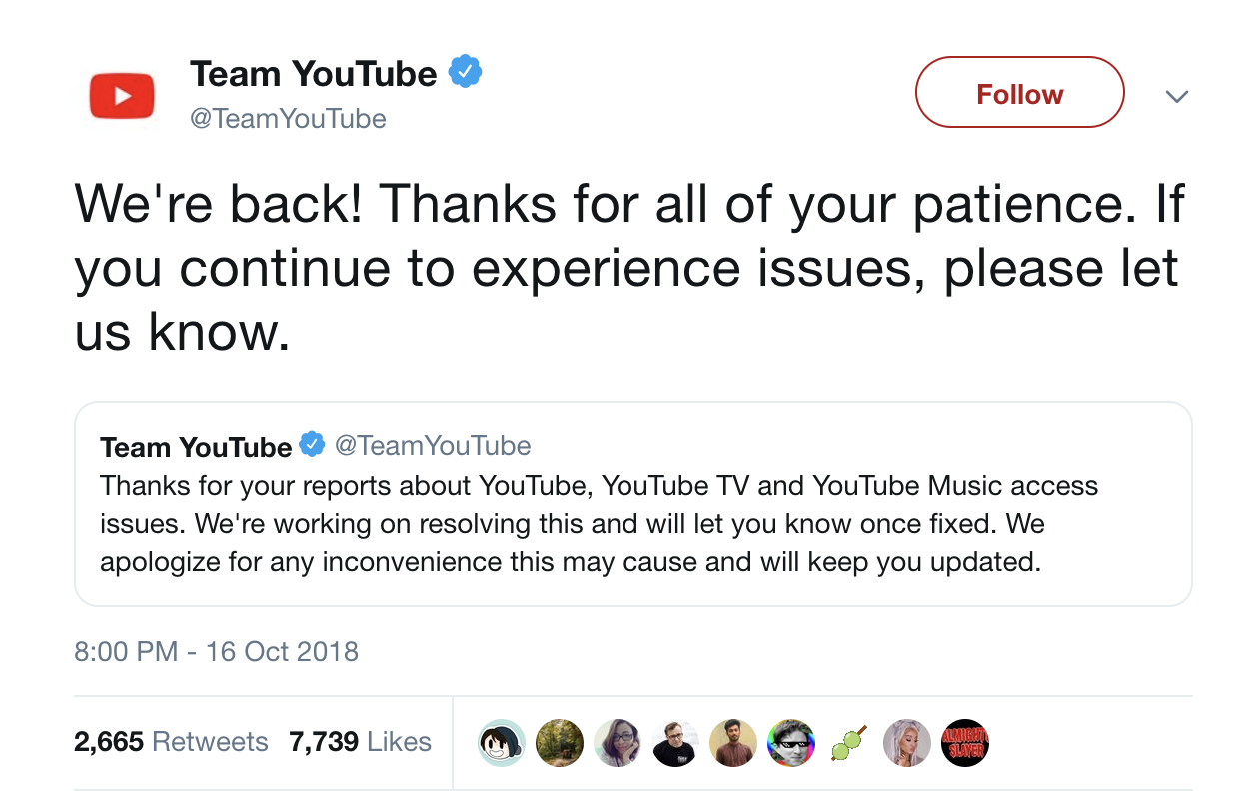Click the @TeamYouTube handle under the header name
The height and width of the screenshot is (793, 1247).
[288, 119]
